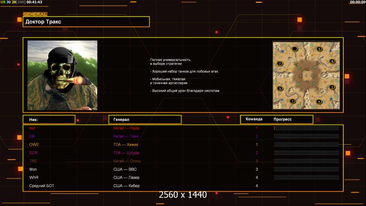
Task: Click the Доктор Тракс title field
Action: [x=87, y=22]
